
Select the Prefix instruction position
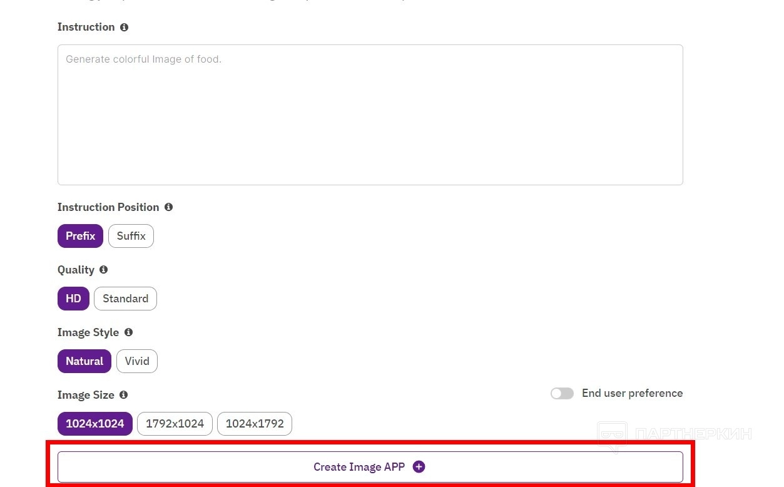tap(80, 236)
